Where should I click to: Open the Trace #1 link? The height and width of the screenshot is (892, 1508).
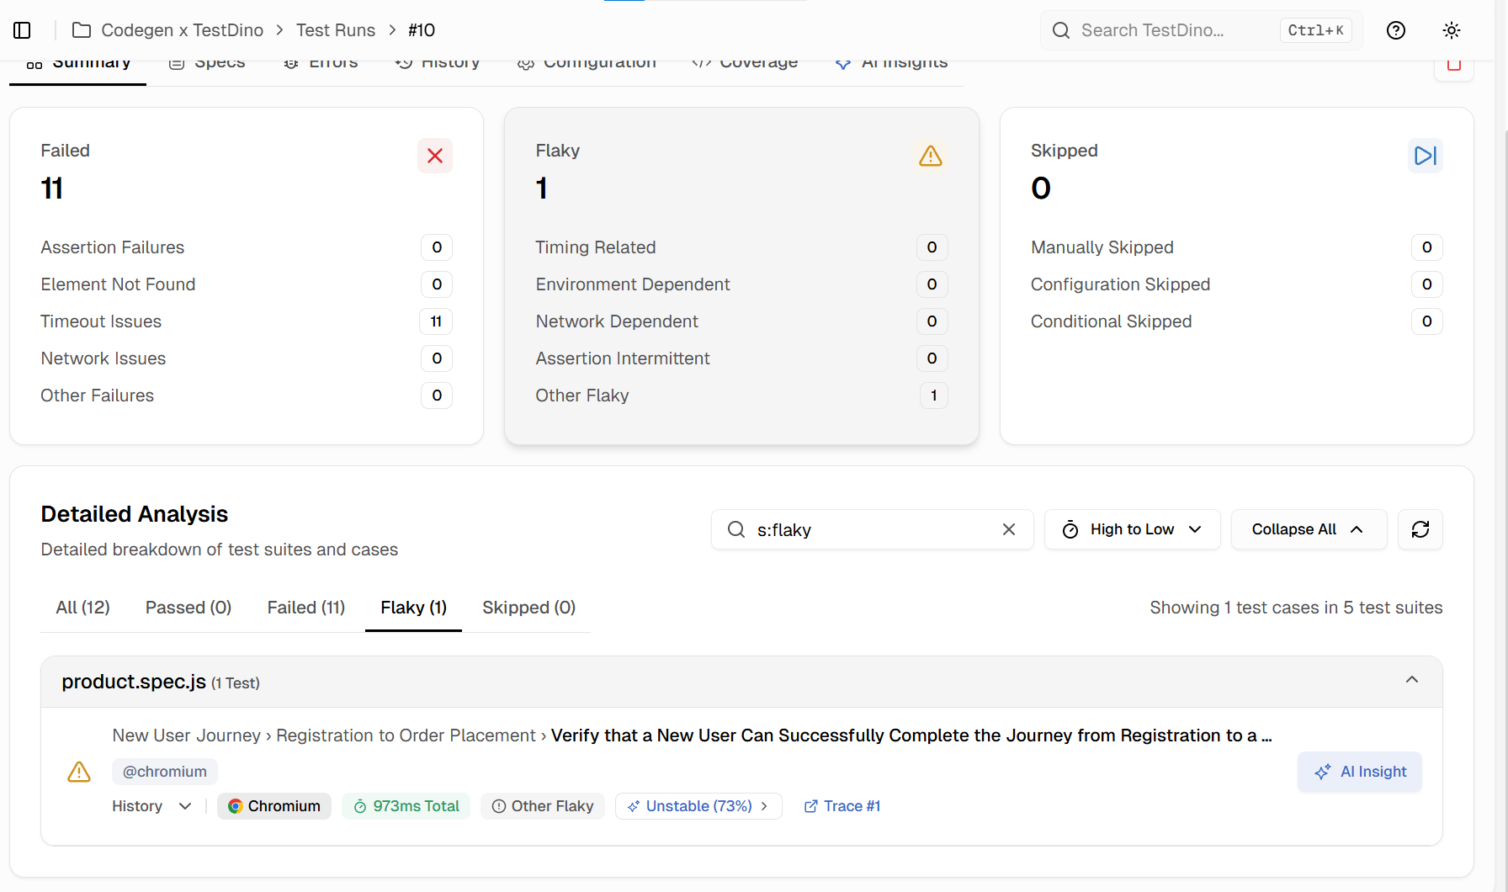click(842, 806)
